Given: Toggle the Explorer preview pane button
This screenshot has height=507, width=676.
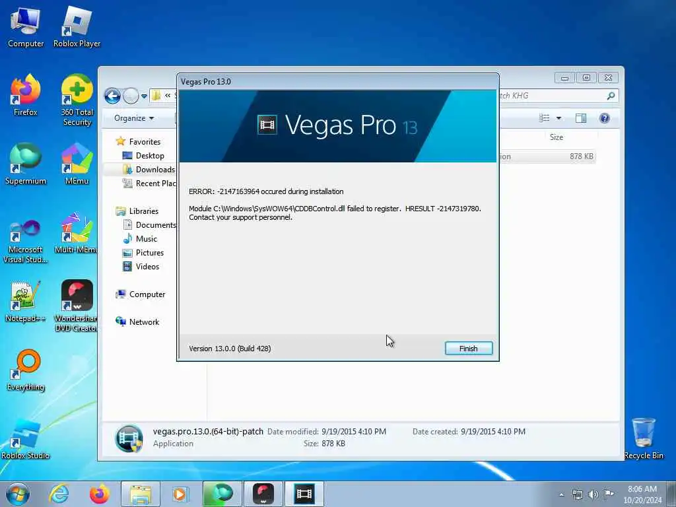Looking at the screenshot, I should point(581,118).
